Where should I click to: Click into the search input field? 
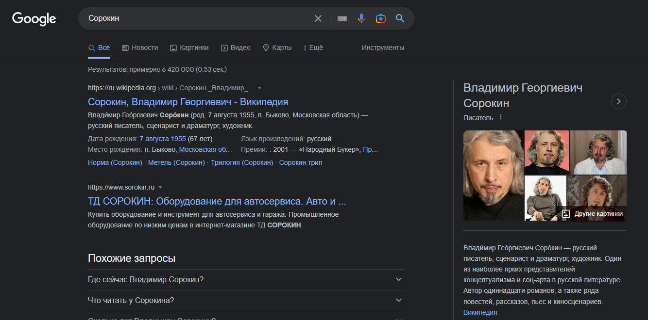[x=194, y=18]
